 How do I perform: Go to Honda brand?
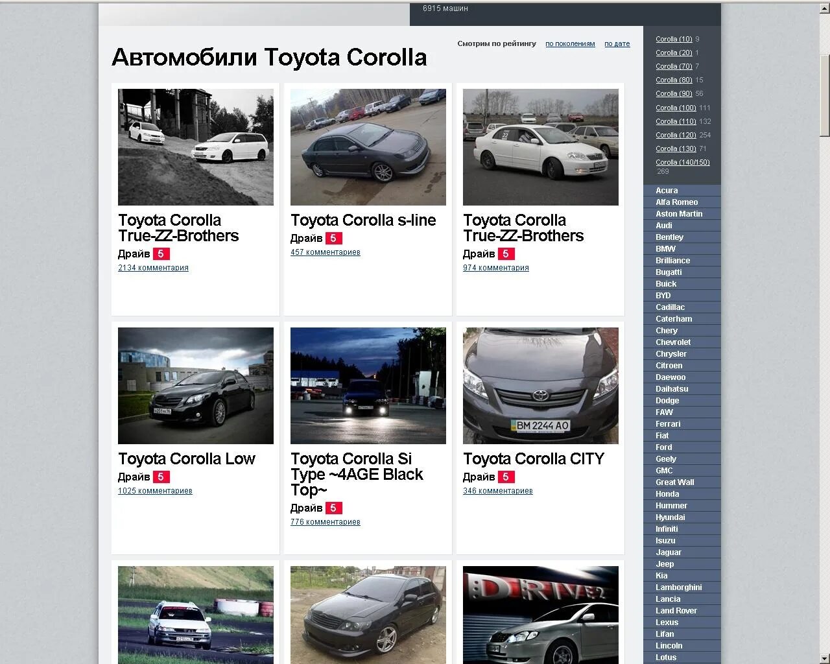click(x=667, y=494)
